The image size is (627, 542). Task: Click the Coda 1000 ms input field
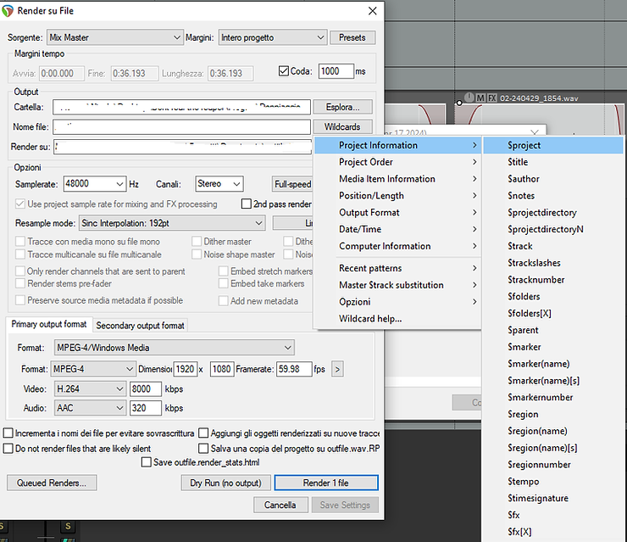click(x=336, y=71)
